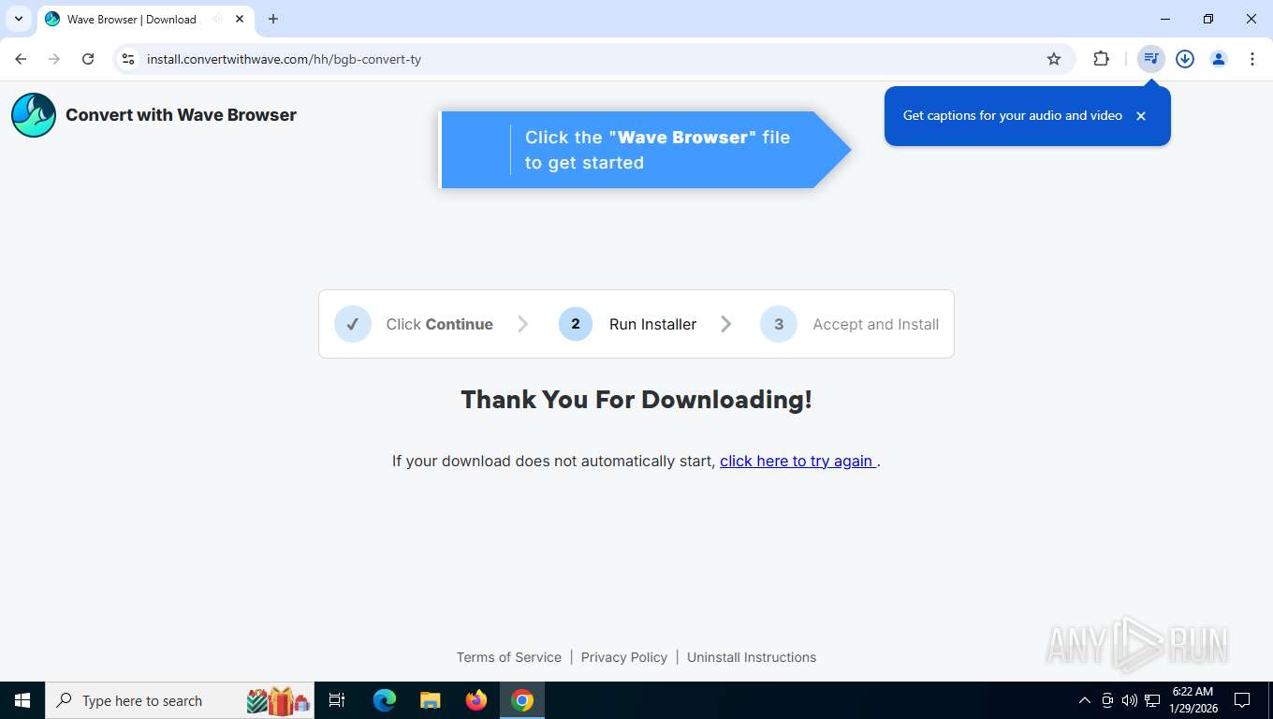Reload the page with the refresh icon
The height and width of the screenshot is (719, 1273).
[88, 59]
